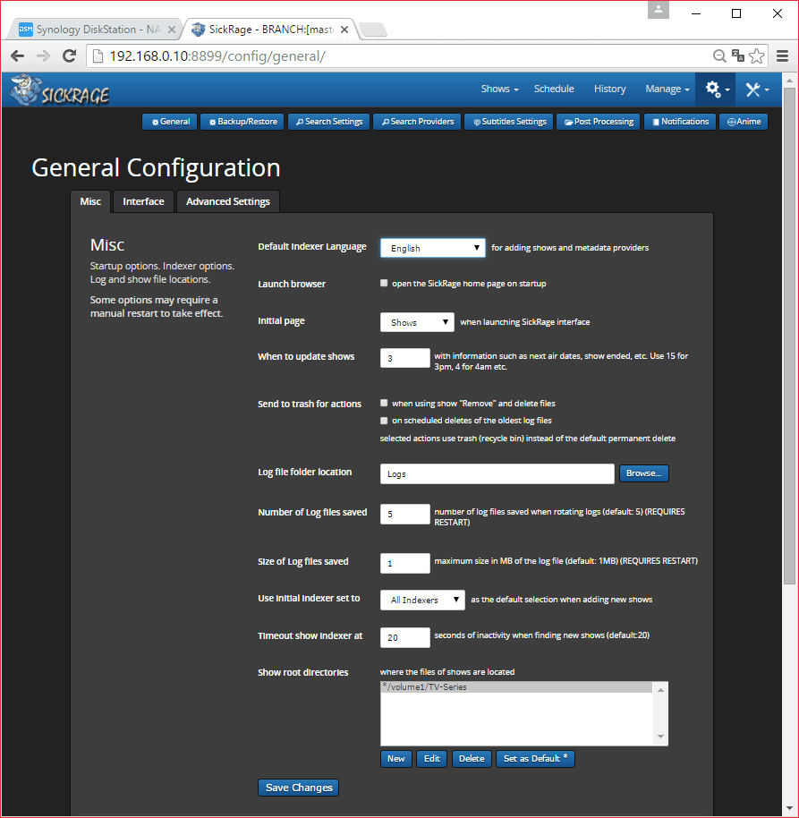
Task: Click the page icon in address bar
Action: [98, 55]
